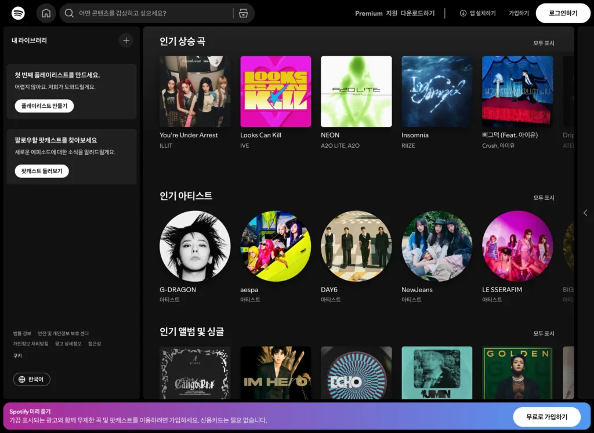Image resolution: width=594 pixels, height=433 pixels.
Task: Click the search magnifier icon
Action: click(69, 13)
